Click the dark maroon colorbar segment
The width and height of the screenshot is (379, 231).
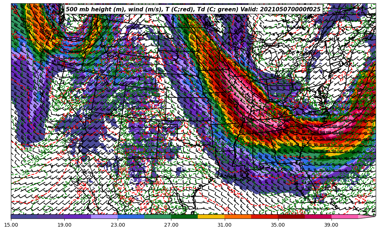point(291,216)
